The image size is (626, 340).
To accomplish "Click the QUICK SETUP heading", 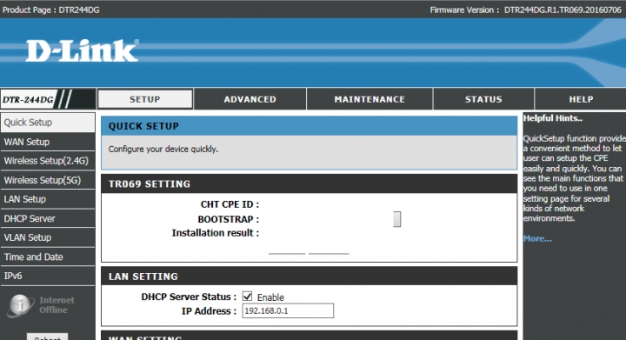I will point(143,126).
